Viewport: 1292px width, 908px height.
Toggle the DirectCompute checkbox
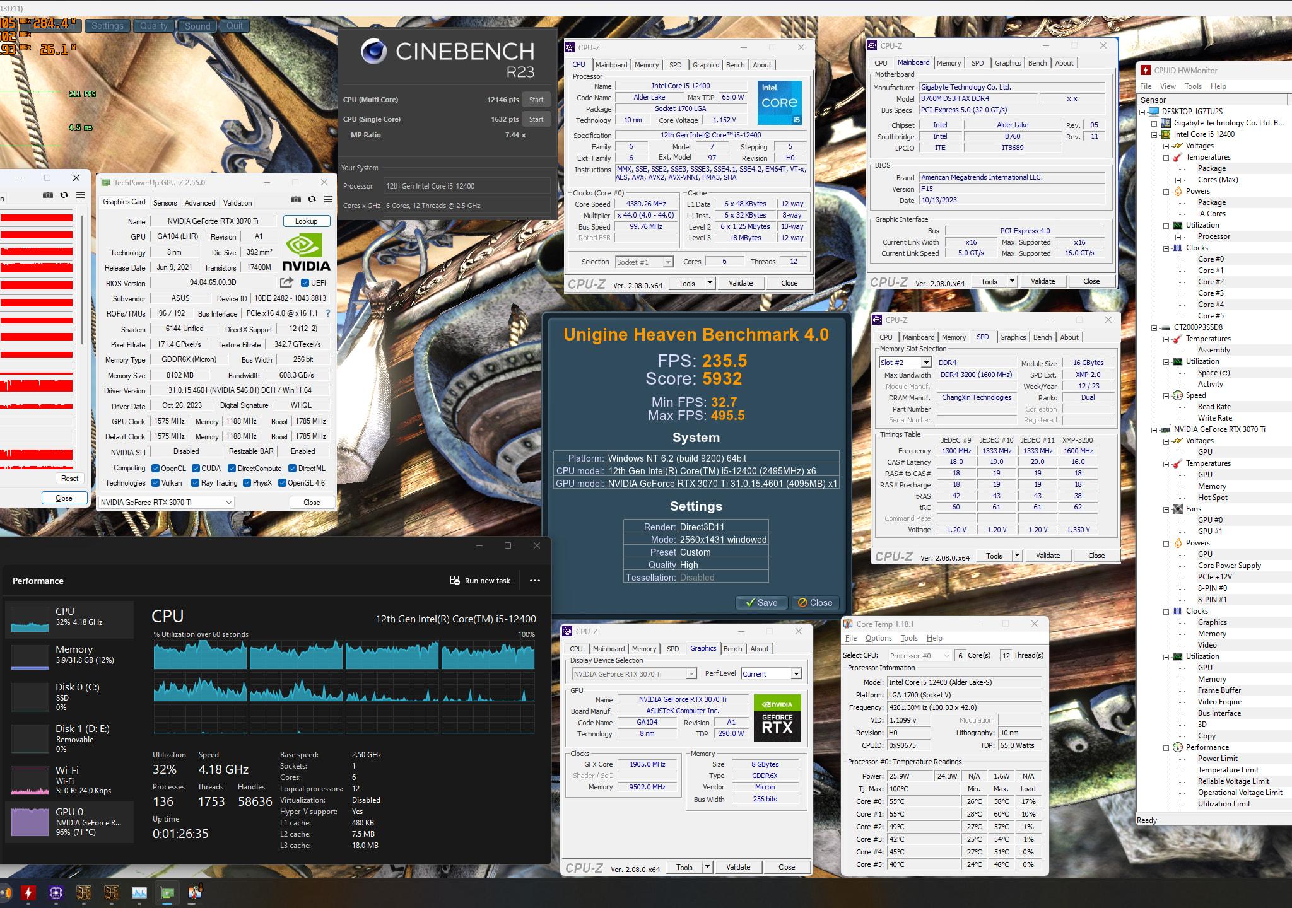tap(232, 468)
